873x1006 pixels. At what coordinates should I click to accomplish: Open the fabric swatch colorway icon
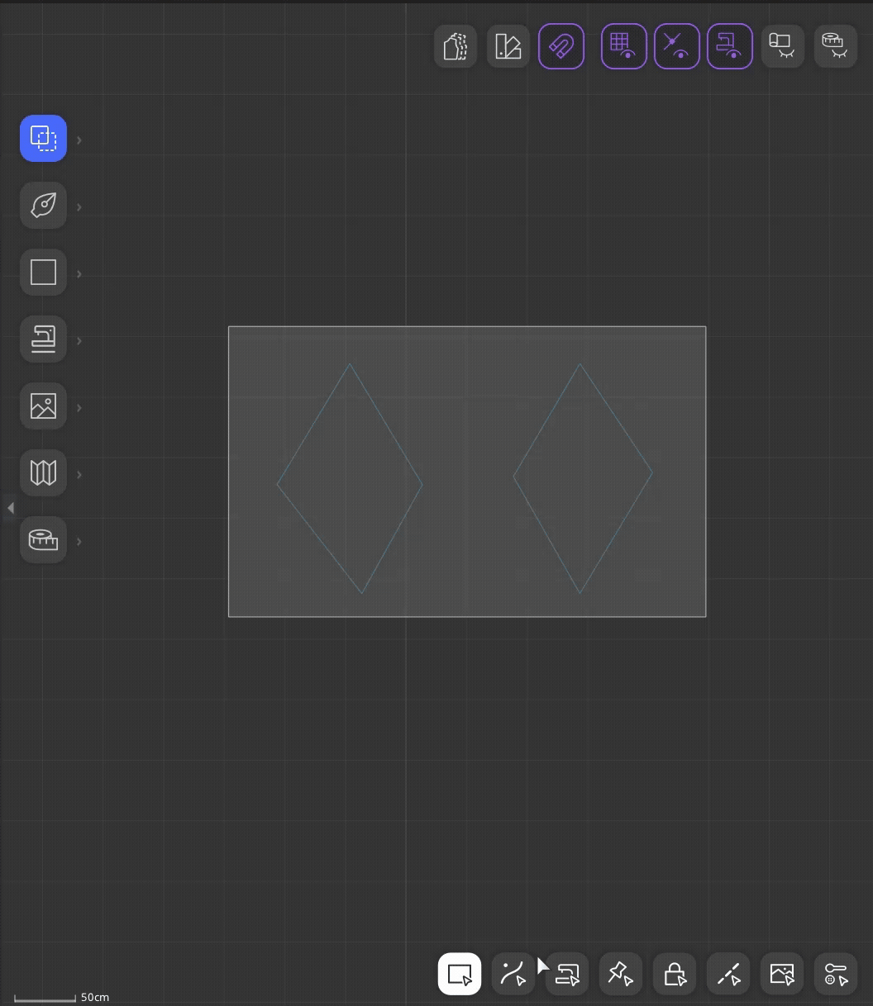[x=508, y=46]
